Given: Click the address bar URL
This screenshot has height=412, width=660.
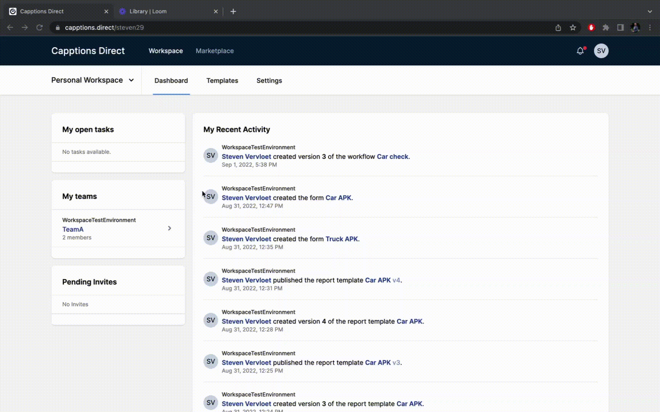Looking at the screenshot, I should [x=104, y=27].
